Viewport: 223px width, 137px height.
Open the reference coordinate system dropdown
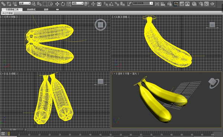pyautogui.click(x=78, y=3)
